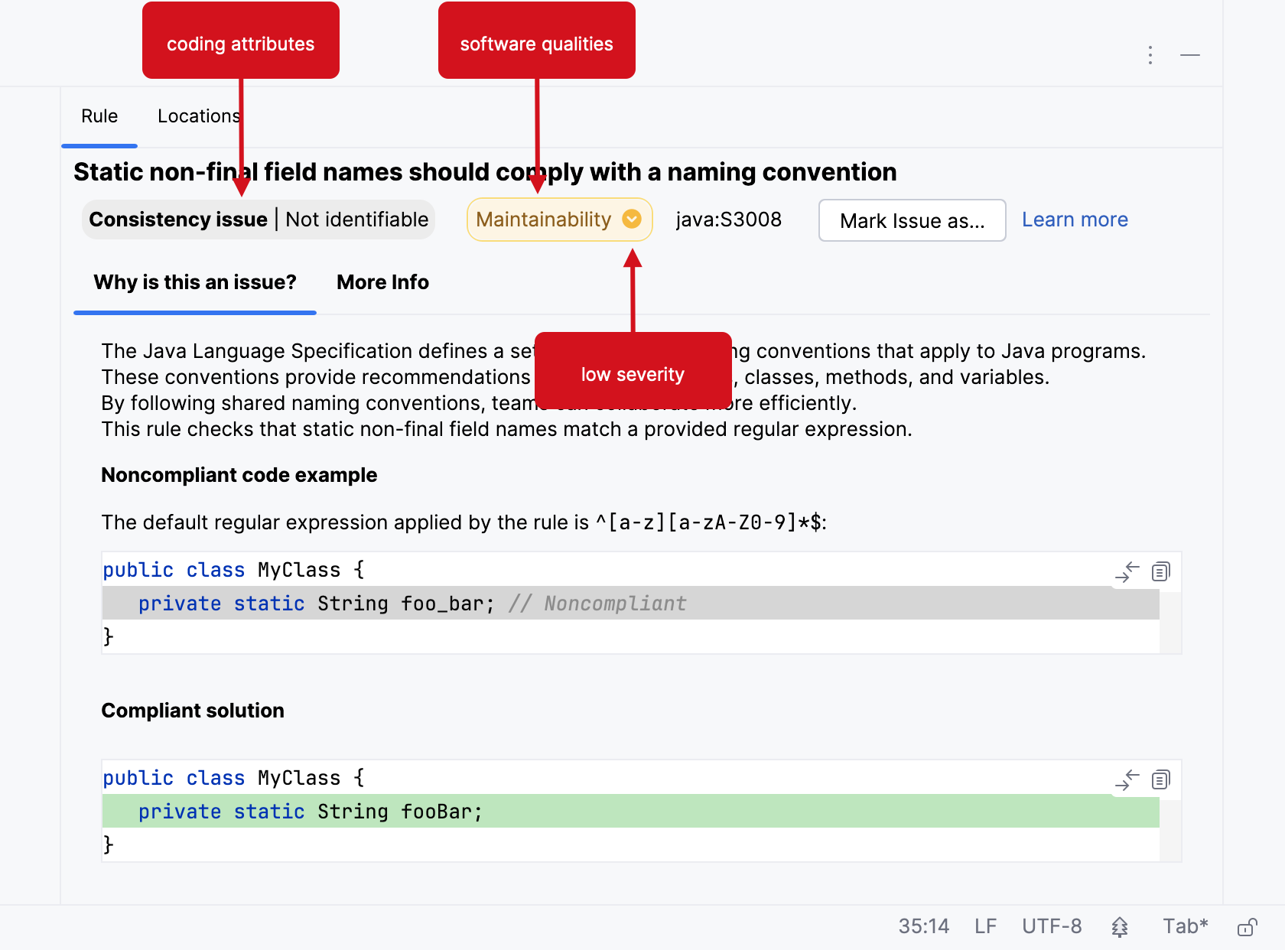Click the green fooBar compliant code line

coord(631,812)
